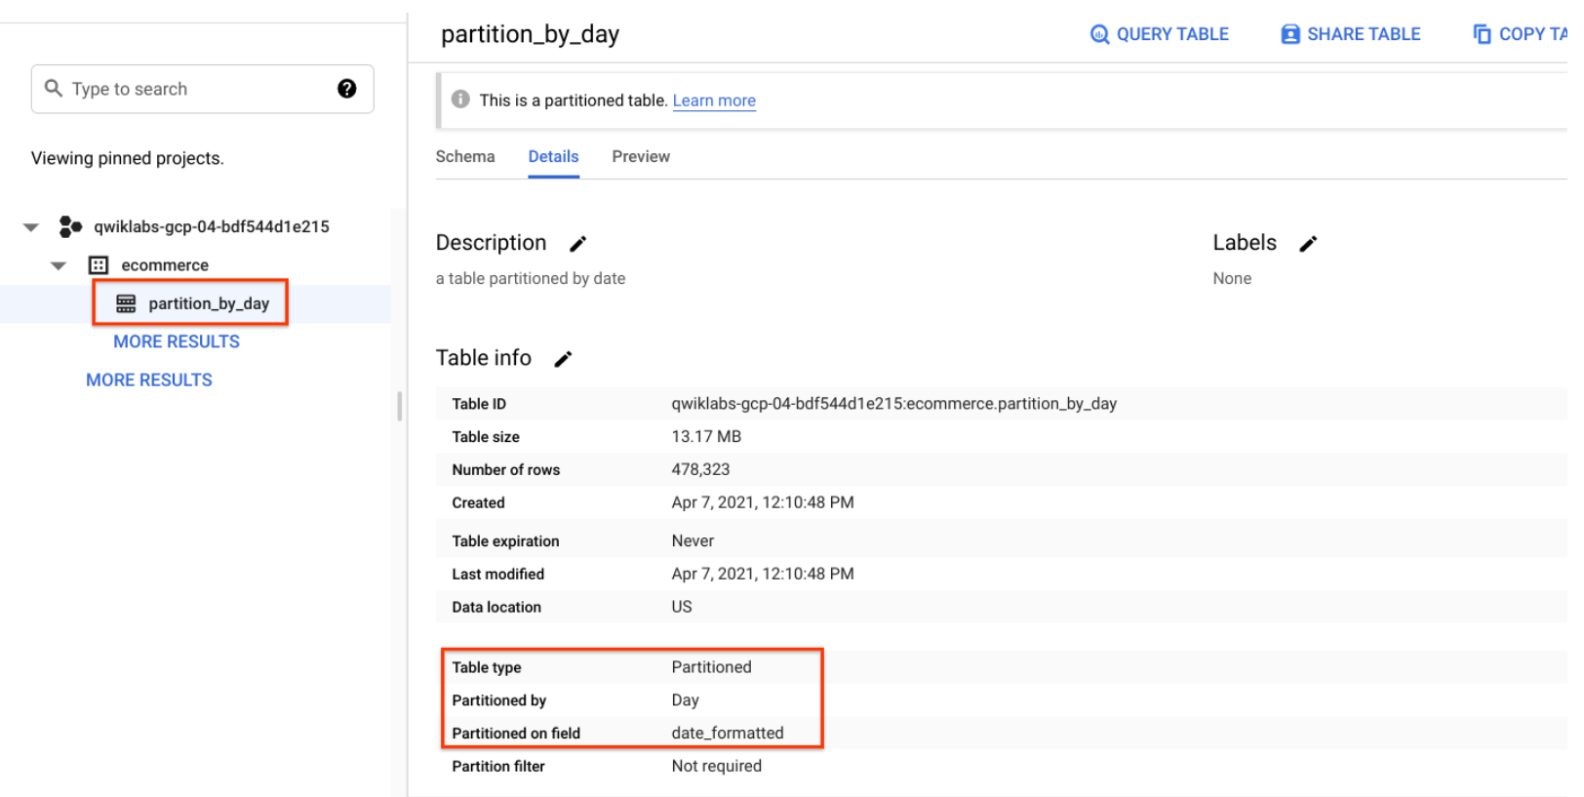Edit Description using pencil icon
Screen dimensions: 1584x797
pos(577,244)
